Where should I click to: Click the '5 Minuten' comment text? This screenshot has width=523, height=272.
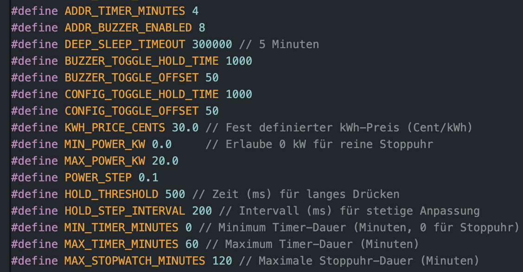(289, 44)
